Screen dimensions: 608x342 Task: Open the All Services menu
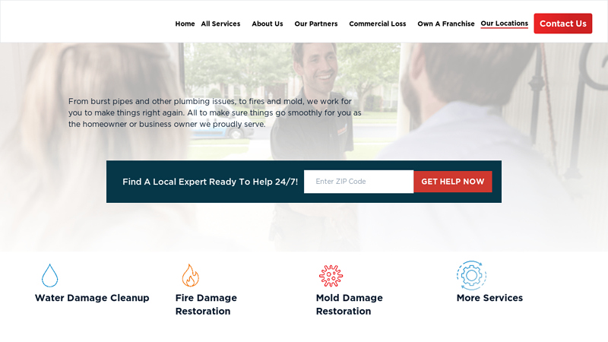pos(220,24)
